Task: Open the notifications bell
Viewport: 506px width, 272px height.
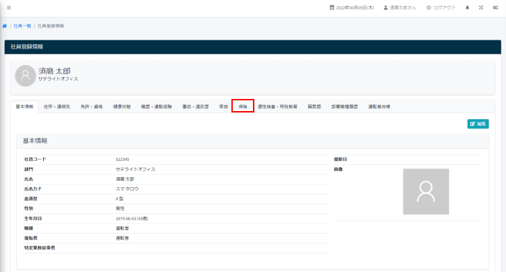Action: coord(468,7)
